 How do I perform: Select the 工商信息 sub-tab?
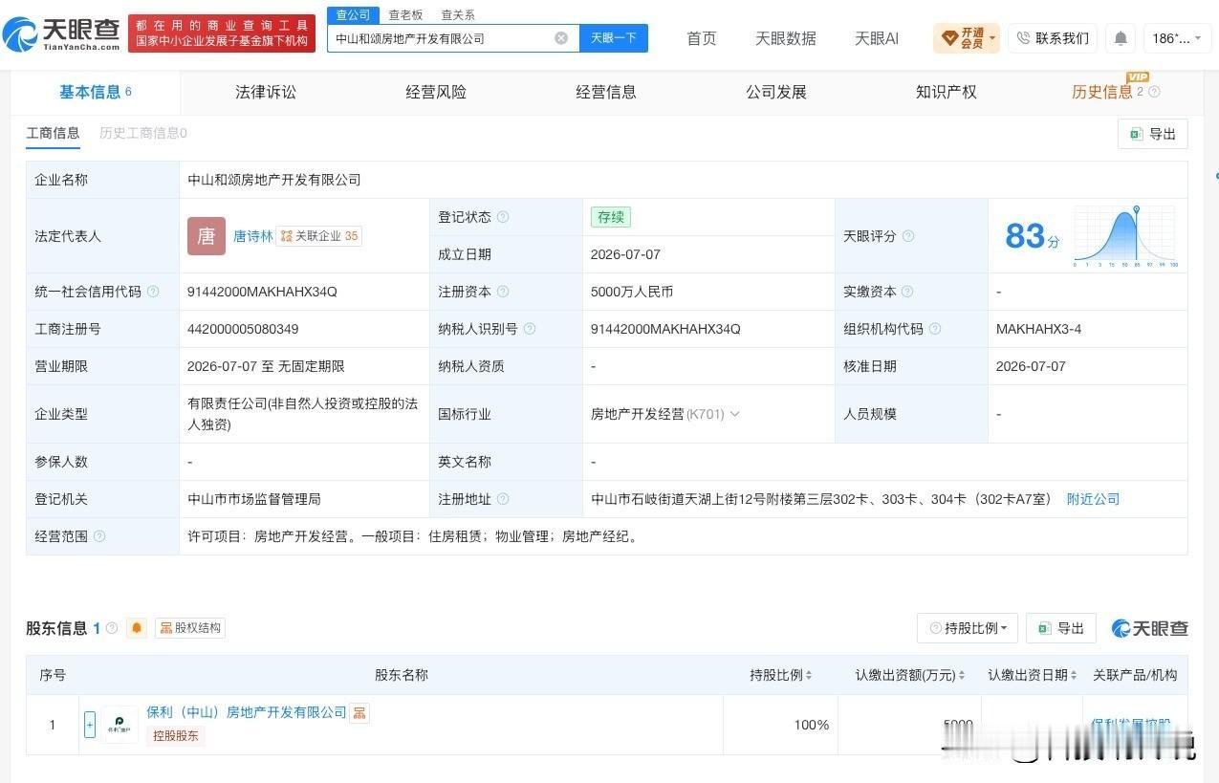tap(53, 133)
